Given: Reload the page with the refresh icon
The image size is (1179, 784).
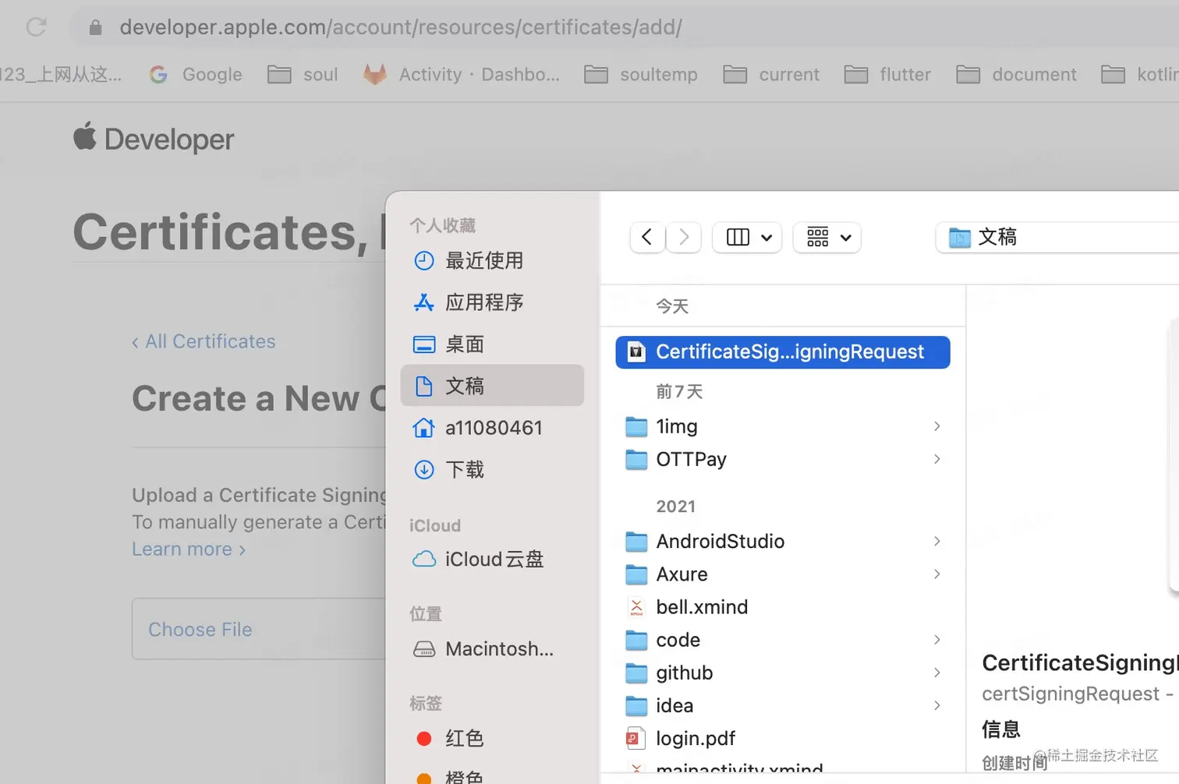Looking at the screenshot, I should tap(36, 27).
